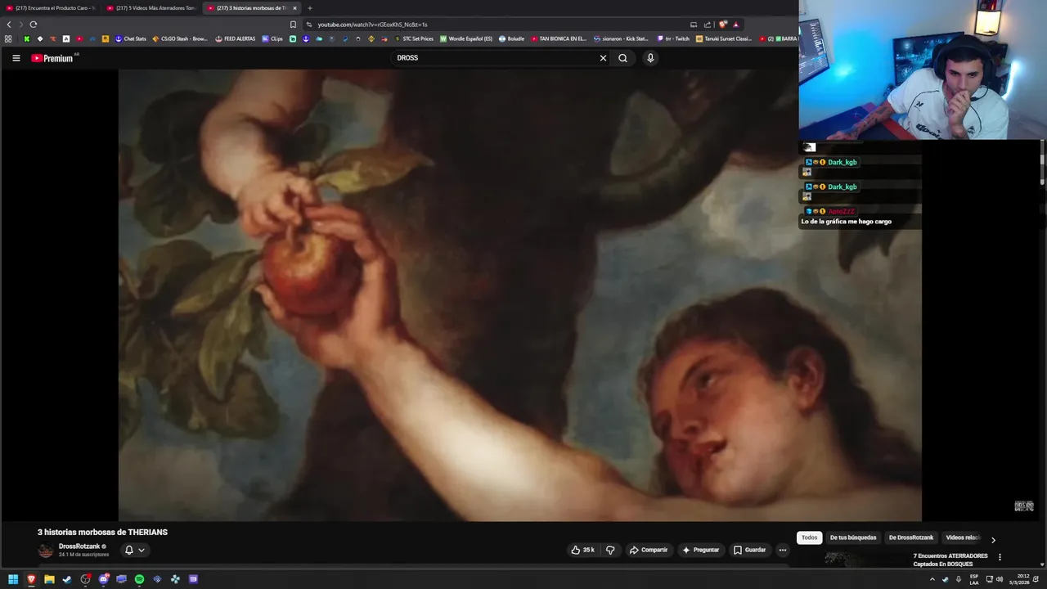Open Spotify from the taskbar
1047x589 pixels.
pos(139,579)
